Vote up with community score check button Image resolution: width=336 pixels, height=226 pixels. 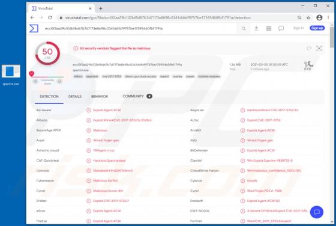(x=59, y=81)
